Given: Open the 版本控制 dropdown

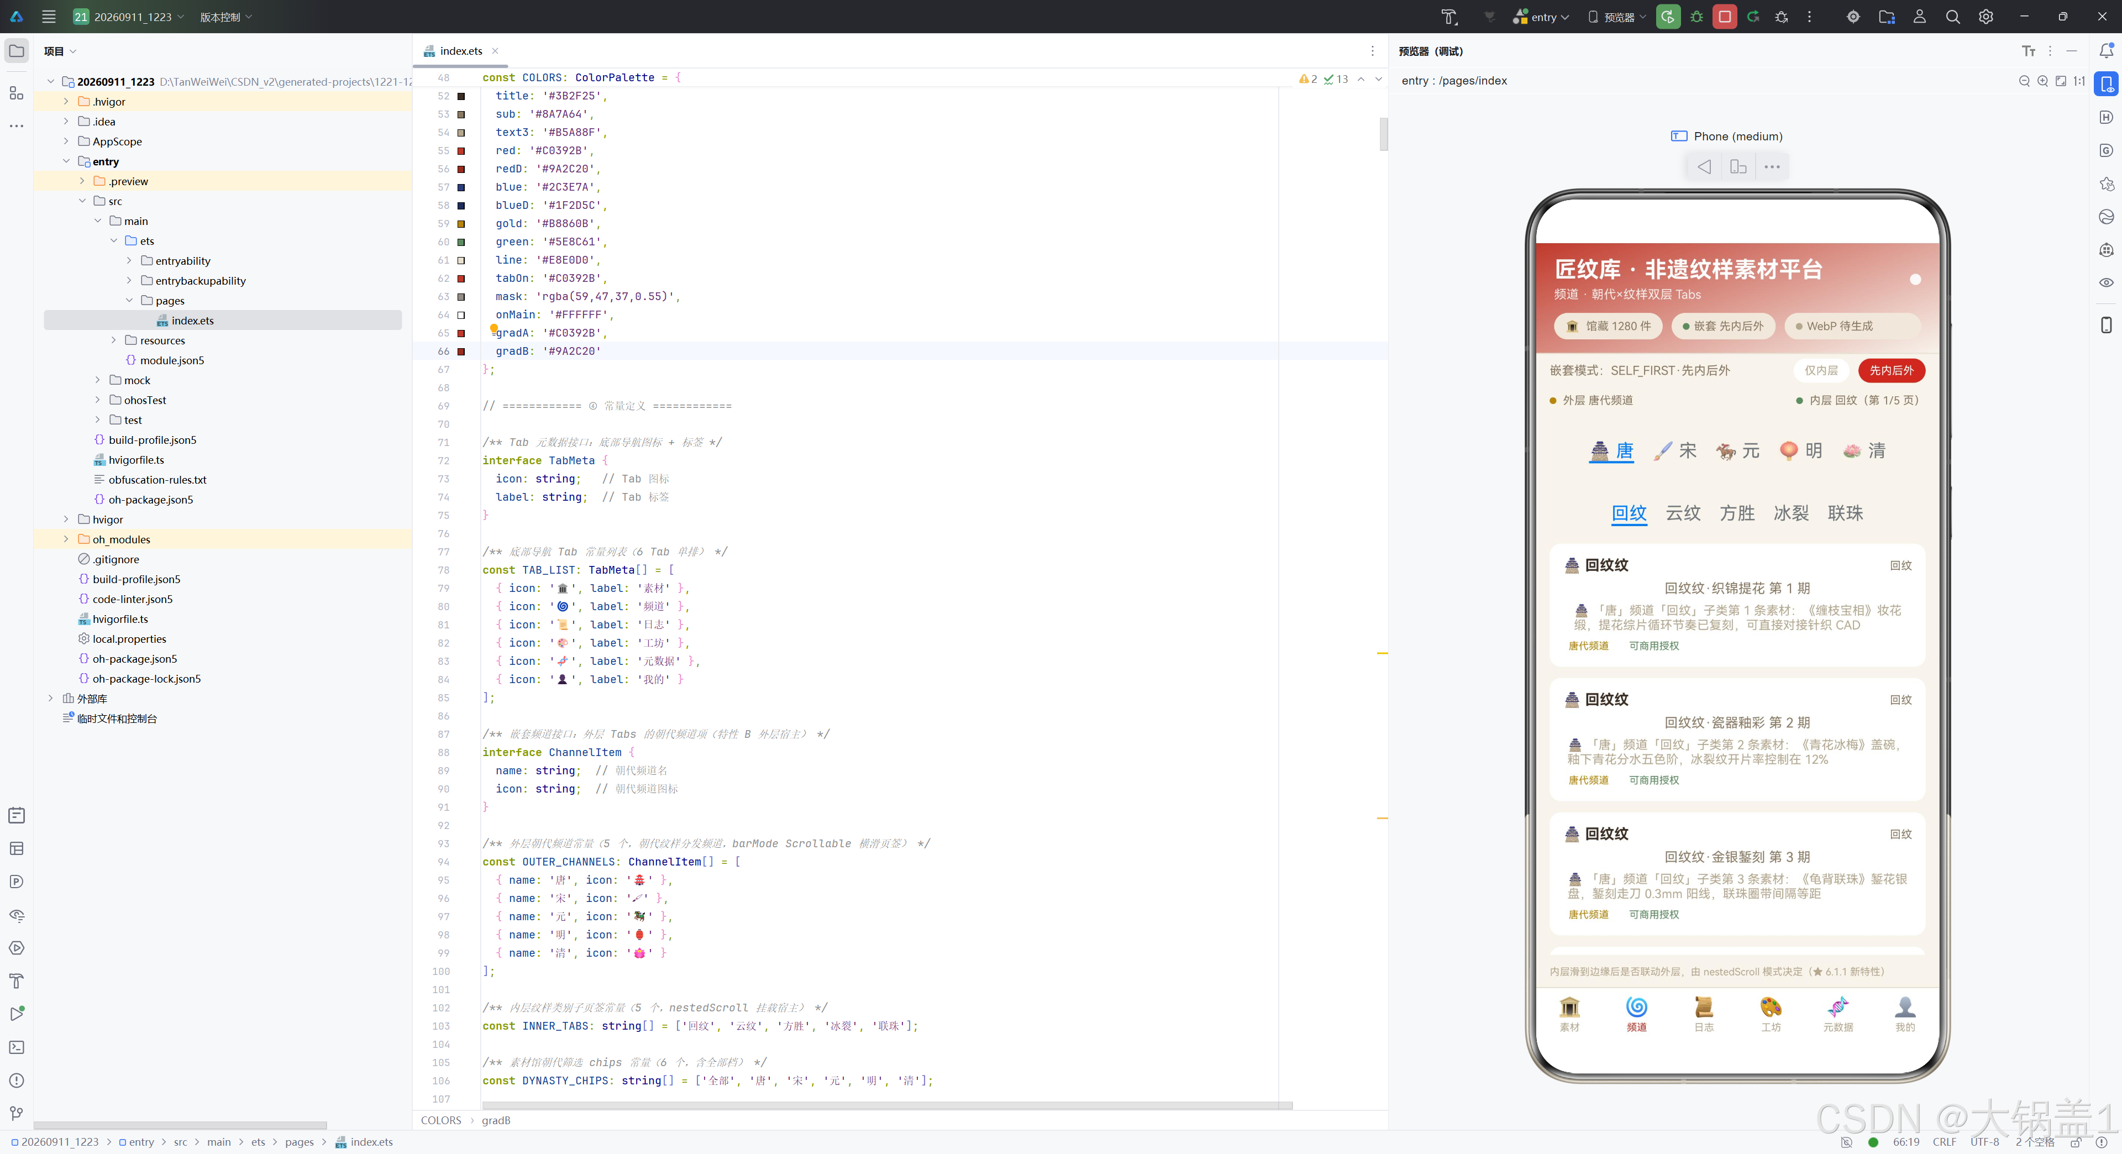Looking at the screenshot, I should pos(225,17).
